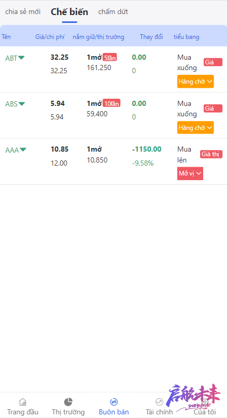Click the green arrow beside AAA
The height and width of the screenshot is (418, 227).
[x=23, y=150]
